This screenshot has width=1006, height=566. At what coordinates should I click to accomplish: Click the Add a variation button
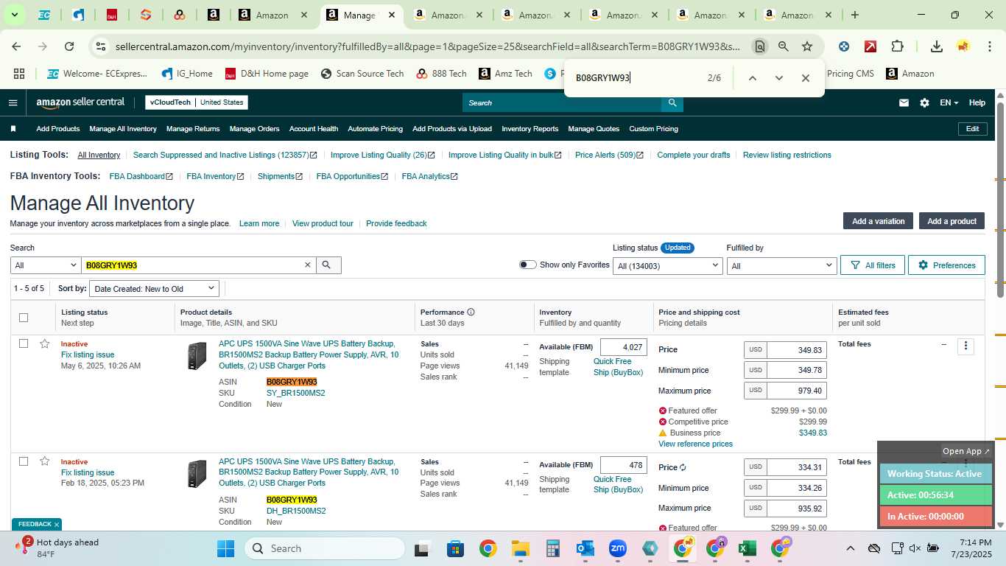[878, 221]
